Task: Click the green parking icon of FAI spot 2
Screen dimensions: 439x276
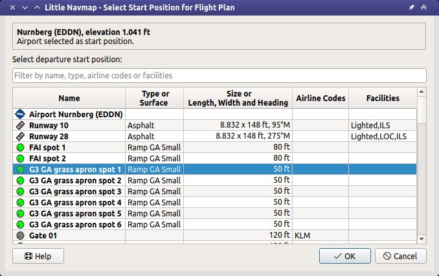Action: point(20,159)
